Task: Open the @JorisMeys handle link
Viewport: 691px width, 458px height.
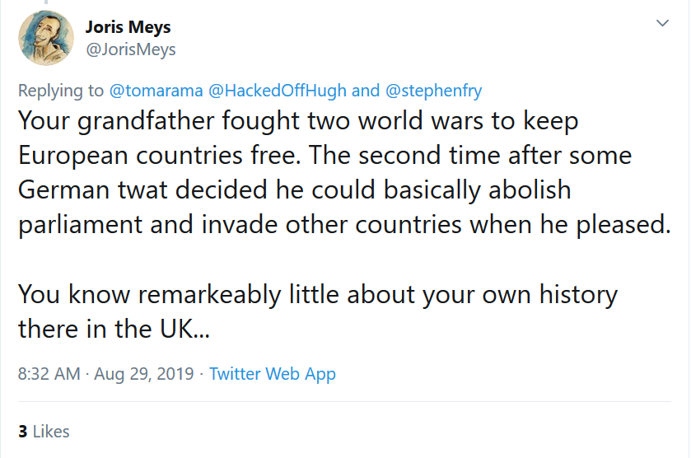Action: (x=130, y=49)
